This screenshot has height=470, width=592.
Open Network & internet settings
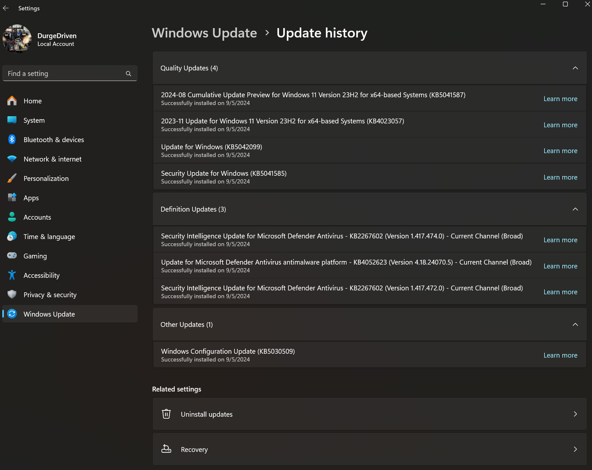coord(70,159)
